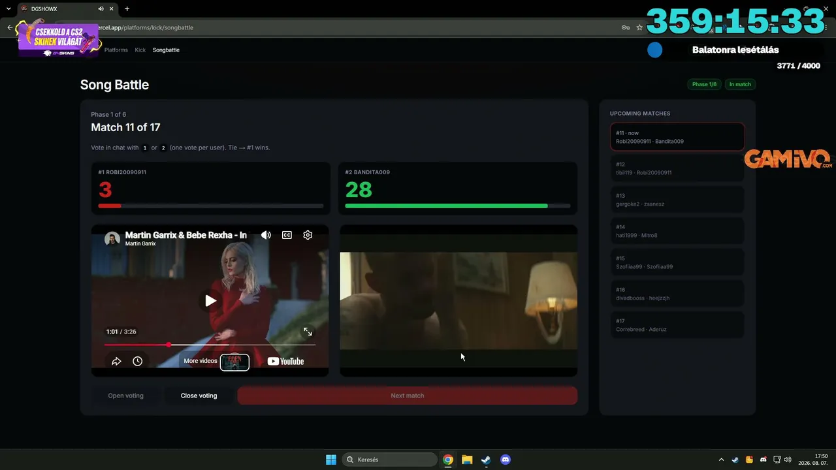Open the Discord system tray icon

pos(764,460)
